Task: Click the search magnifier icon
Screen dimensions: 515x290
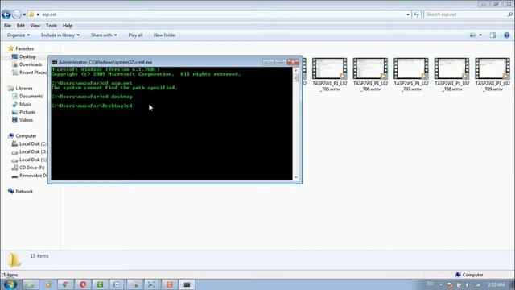Action: [x=509, y=14]
